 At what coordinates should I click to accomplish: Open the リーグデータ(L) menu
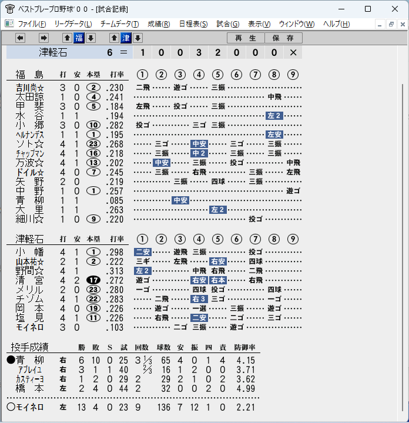73,24
